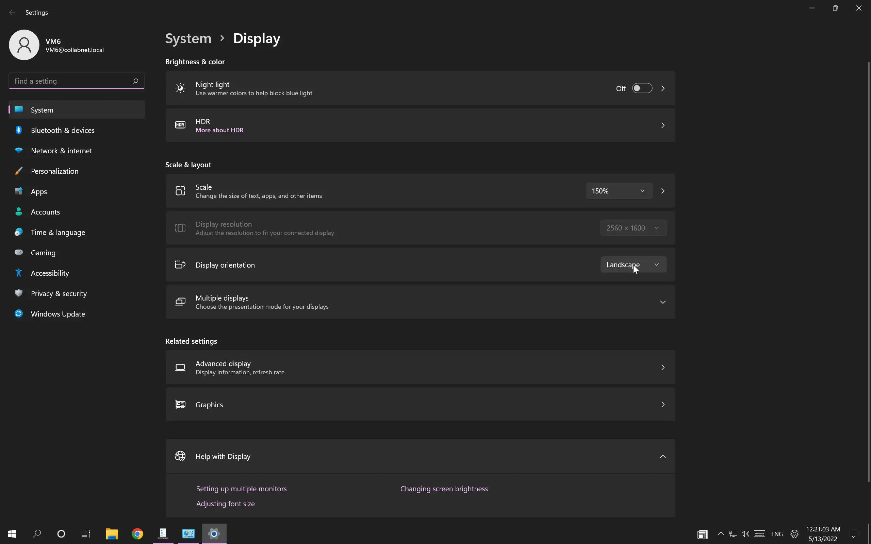Open the Display orientation Landscape dropdown
The image size is (871, 544).
click(x=633, y=265)
